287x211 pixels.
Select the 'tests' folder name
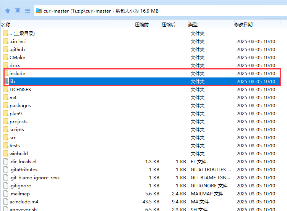tap(15, 146)
